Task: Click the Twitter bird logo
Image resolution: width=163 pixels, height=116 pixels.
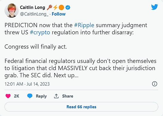Action: 154,7
